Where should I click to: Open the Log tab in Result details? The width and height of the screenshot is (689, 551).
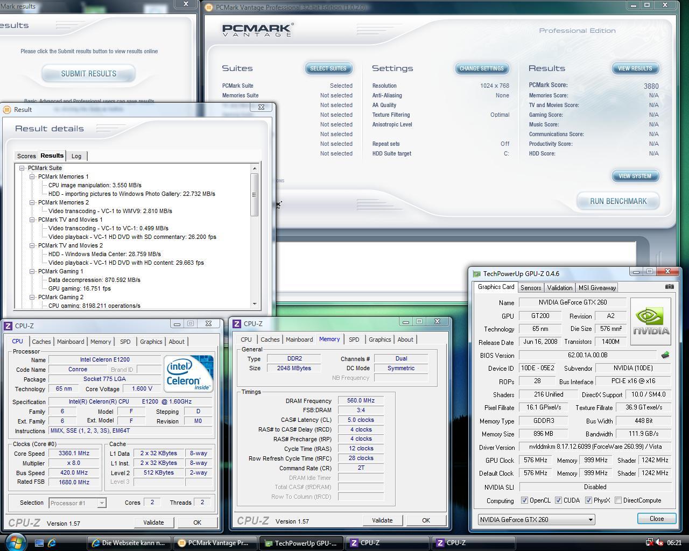coord(76,156)
